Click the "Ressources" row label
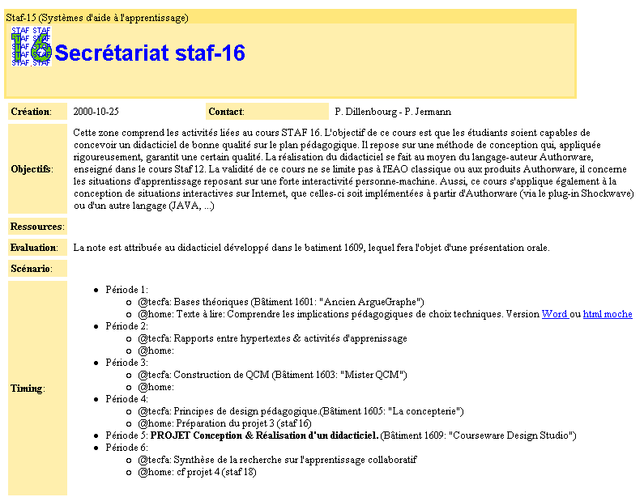Screen dimensions: 644x497 (x=37, y=227)
